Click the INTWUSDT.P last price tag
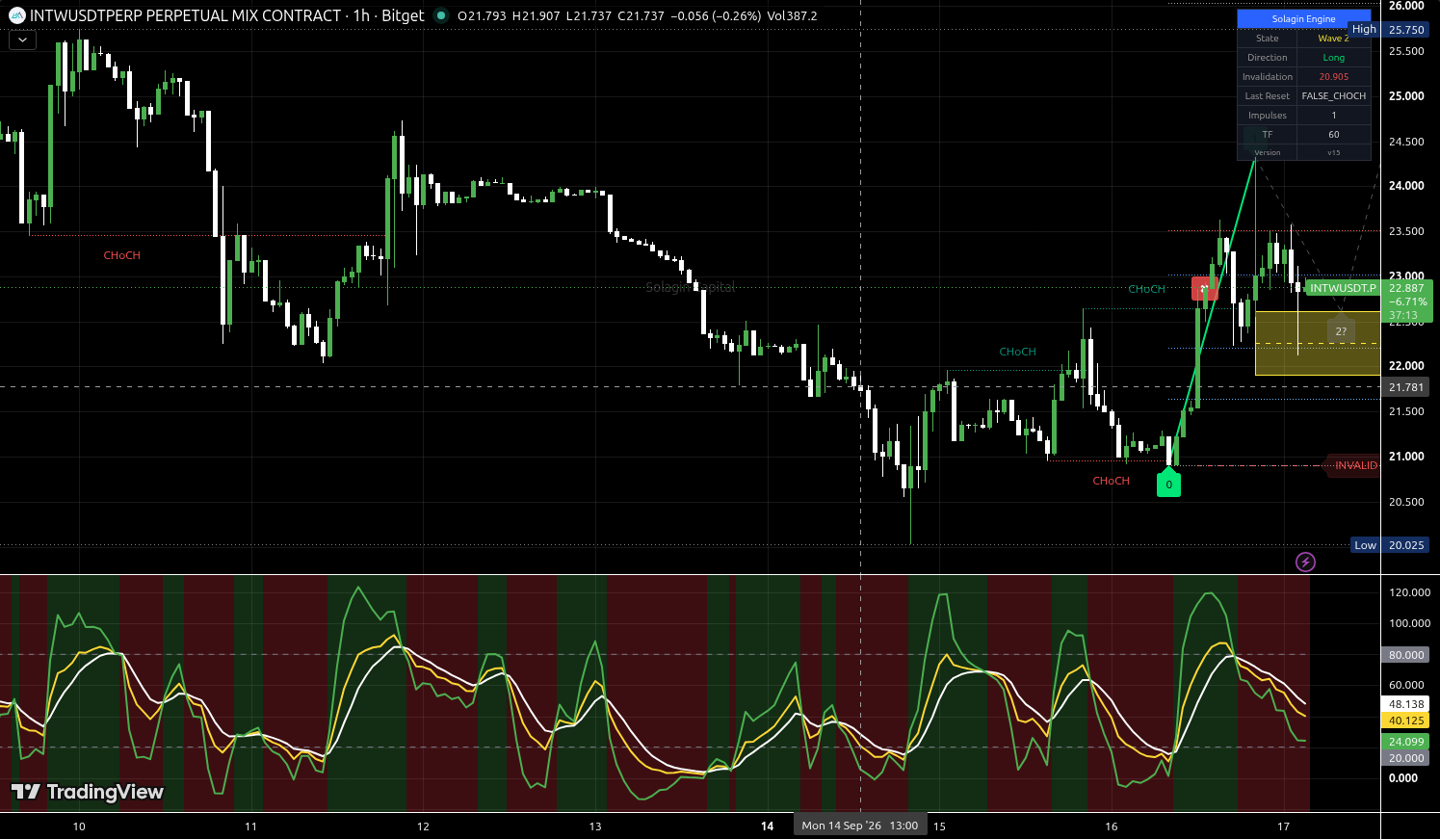Image resolution: width=1440 pixels, height=839 pixels. tap(1343, 288)
